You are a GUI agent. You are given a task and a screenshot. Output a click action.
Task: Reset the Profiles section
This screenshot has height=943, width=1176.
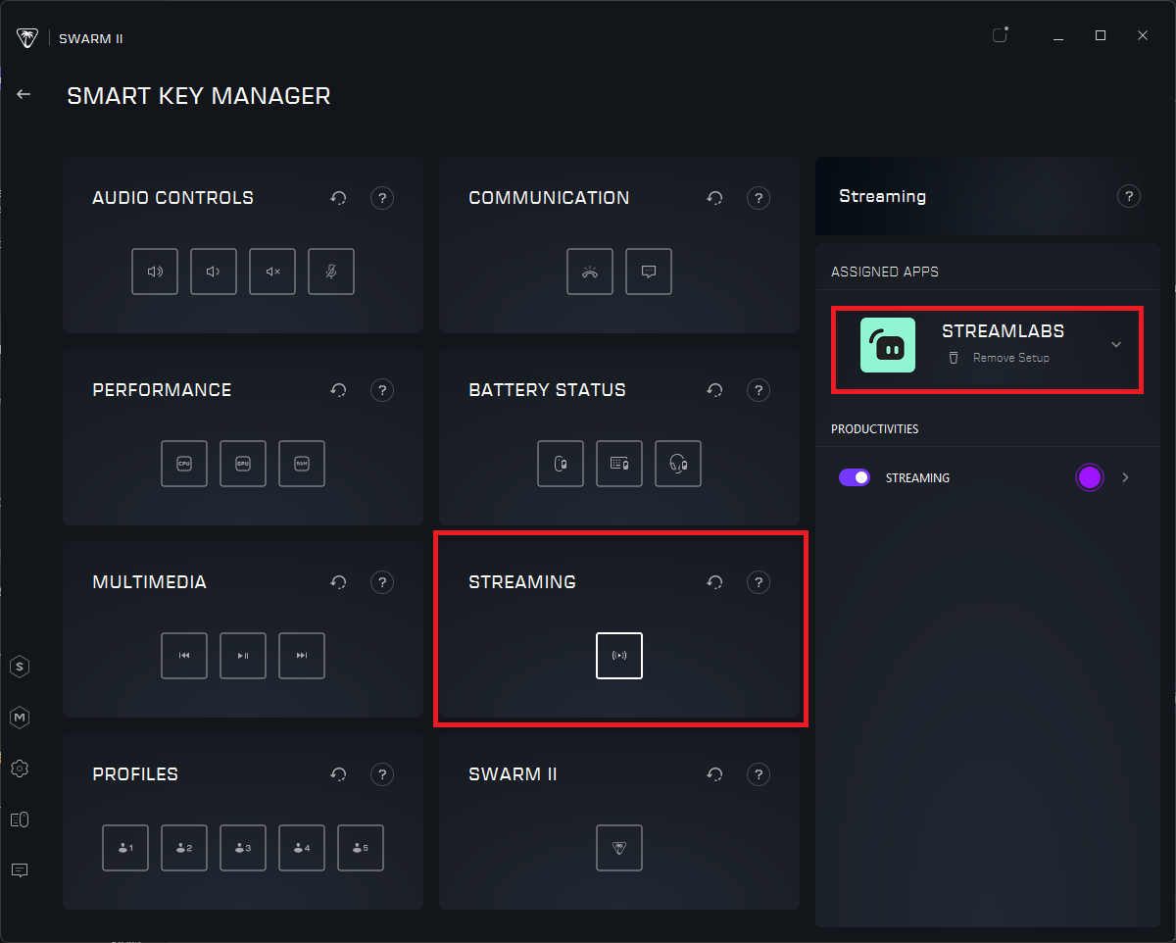point(338,774)
